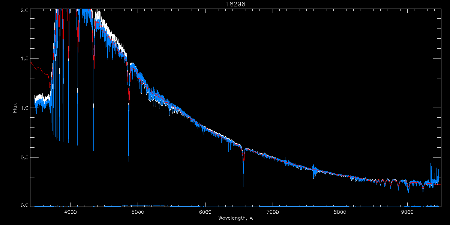Click the emission spike near 9350 Å
Screen dimensions: 450x225
(431, 172)
